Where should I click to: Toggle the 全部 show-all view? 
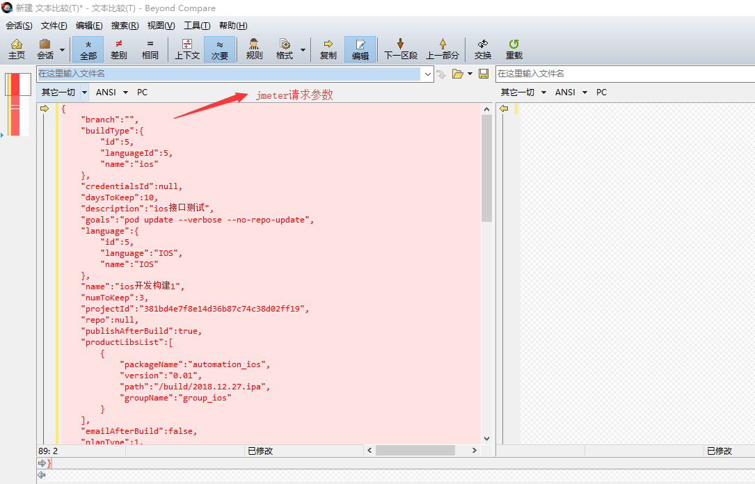point(88,49)
